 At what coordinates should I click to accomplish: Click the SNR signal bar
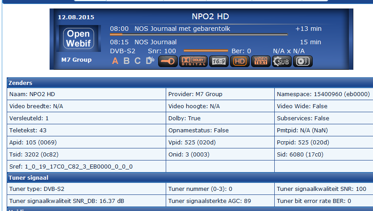[206, 51]
